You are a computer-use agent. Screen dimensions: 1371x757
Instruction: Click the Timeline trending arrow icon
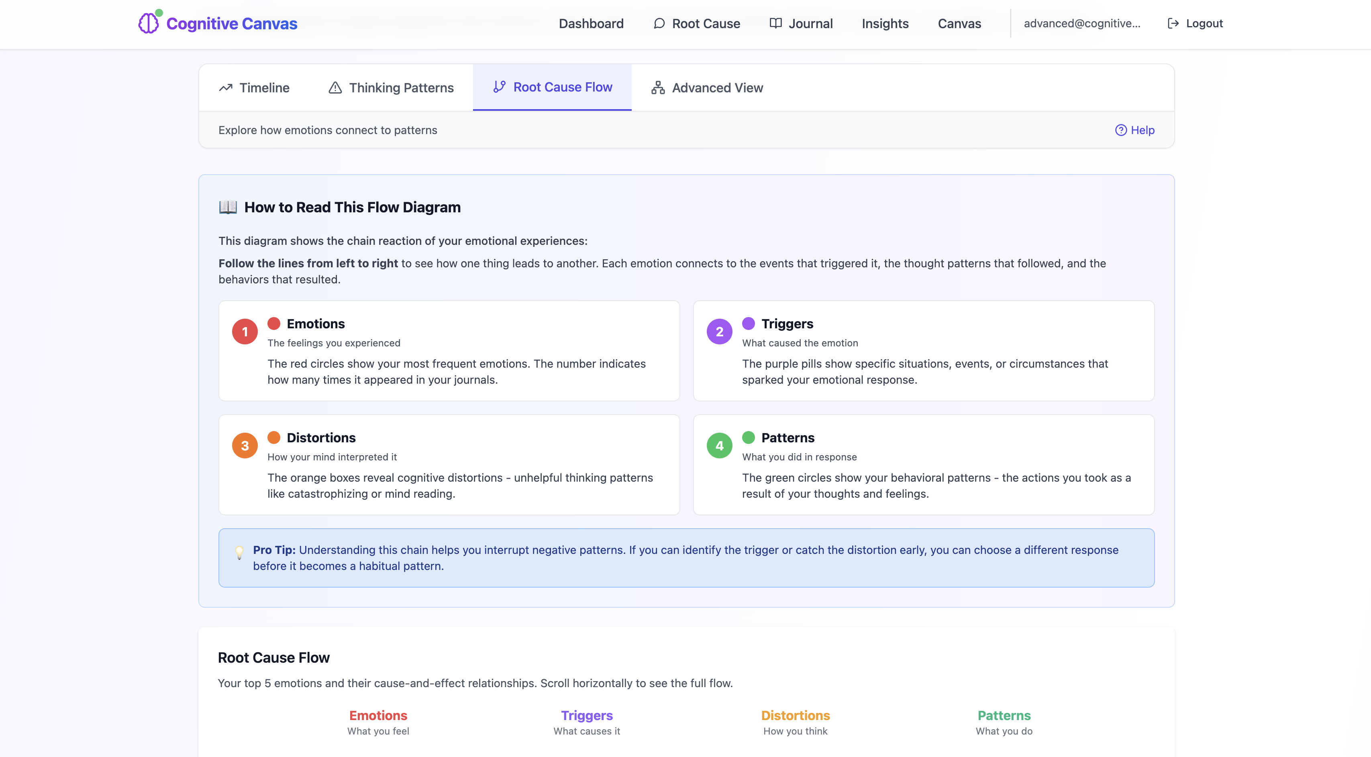[x=226, y=88]
